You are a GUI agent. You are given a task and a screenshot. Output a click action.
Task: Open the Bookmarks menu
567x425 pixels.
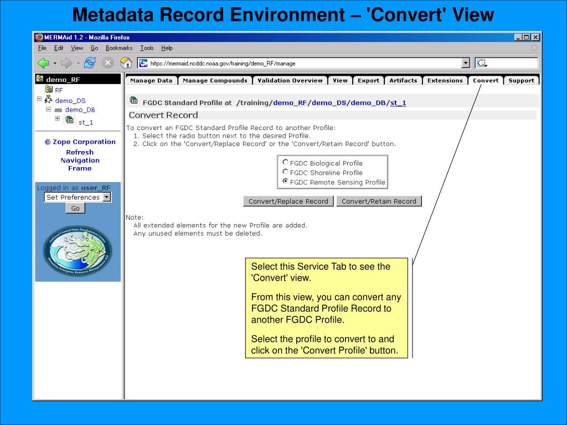[x=119, y=48]
